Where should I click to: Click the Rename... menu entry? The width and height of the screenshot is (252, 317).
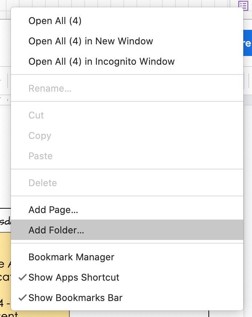click(x=50, y=88)
